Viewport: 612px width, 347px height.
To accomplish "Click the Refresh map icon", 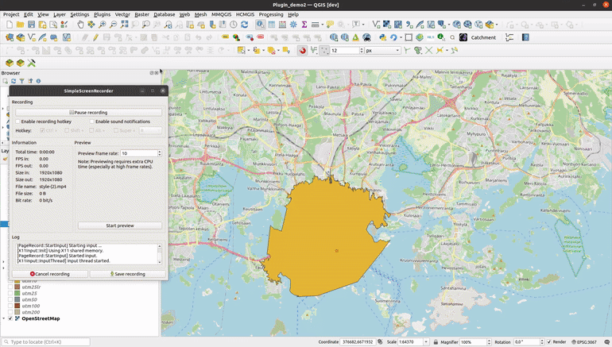I will (x=244, y=25).
